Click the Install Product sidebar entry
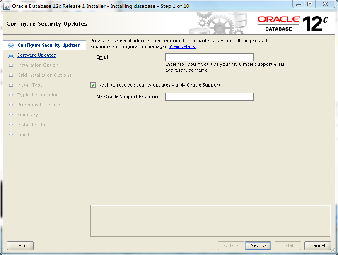The height and width of the screenshot is (255, 338). pos(33,125)
